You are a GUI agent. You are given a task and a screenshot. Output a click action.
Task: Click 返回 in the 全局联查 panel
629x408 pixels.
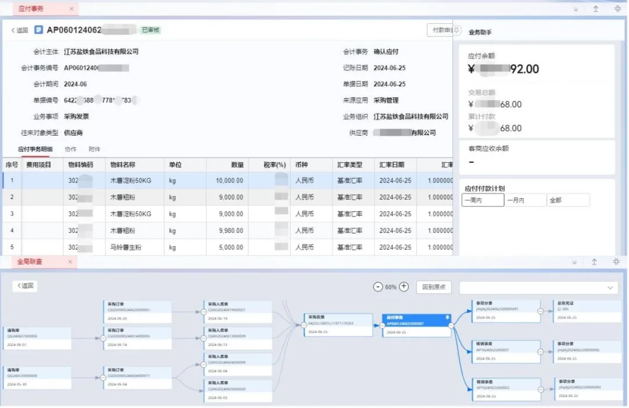tap(25, 286)
